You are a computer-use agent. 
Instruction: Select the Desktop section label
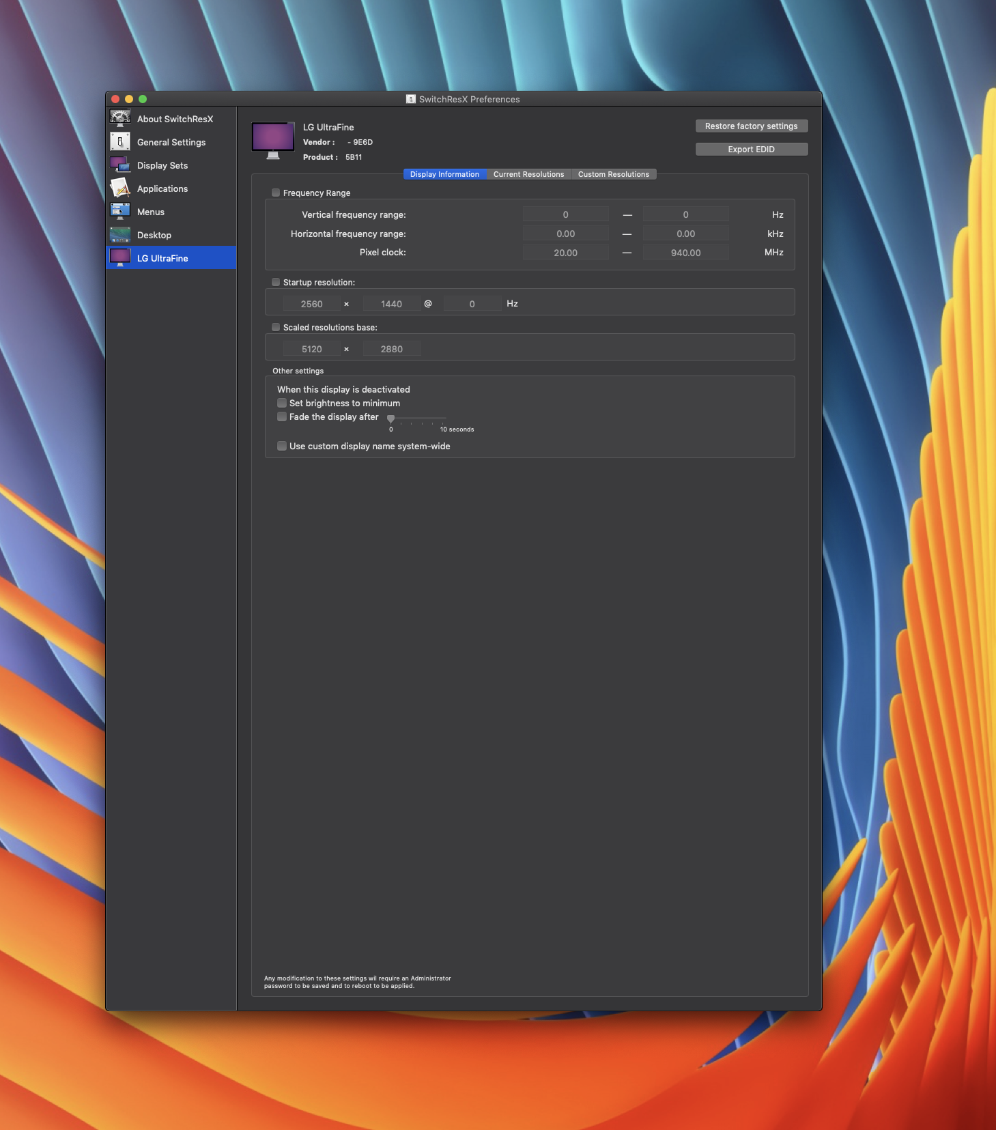pos(154,235)
